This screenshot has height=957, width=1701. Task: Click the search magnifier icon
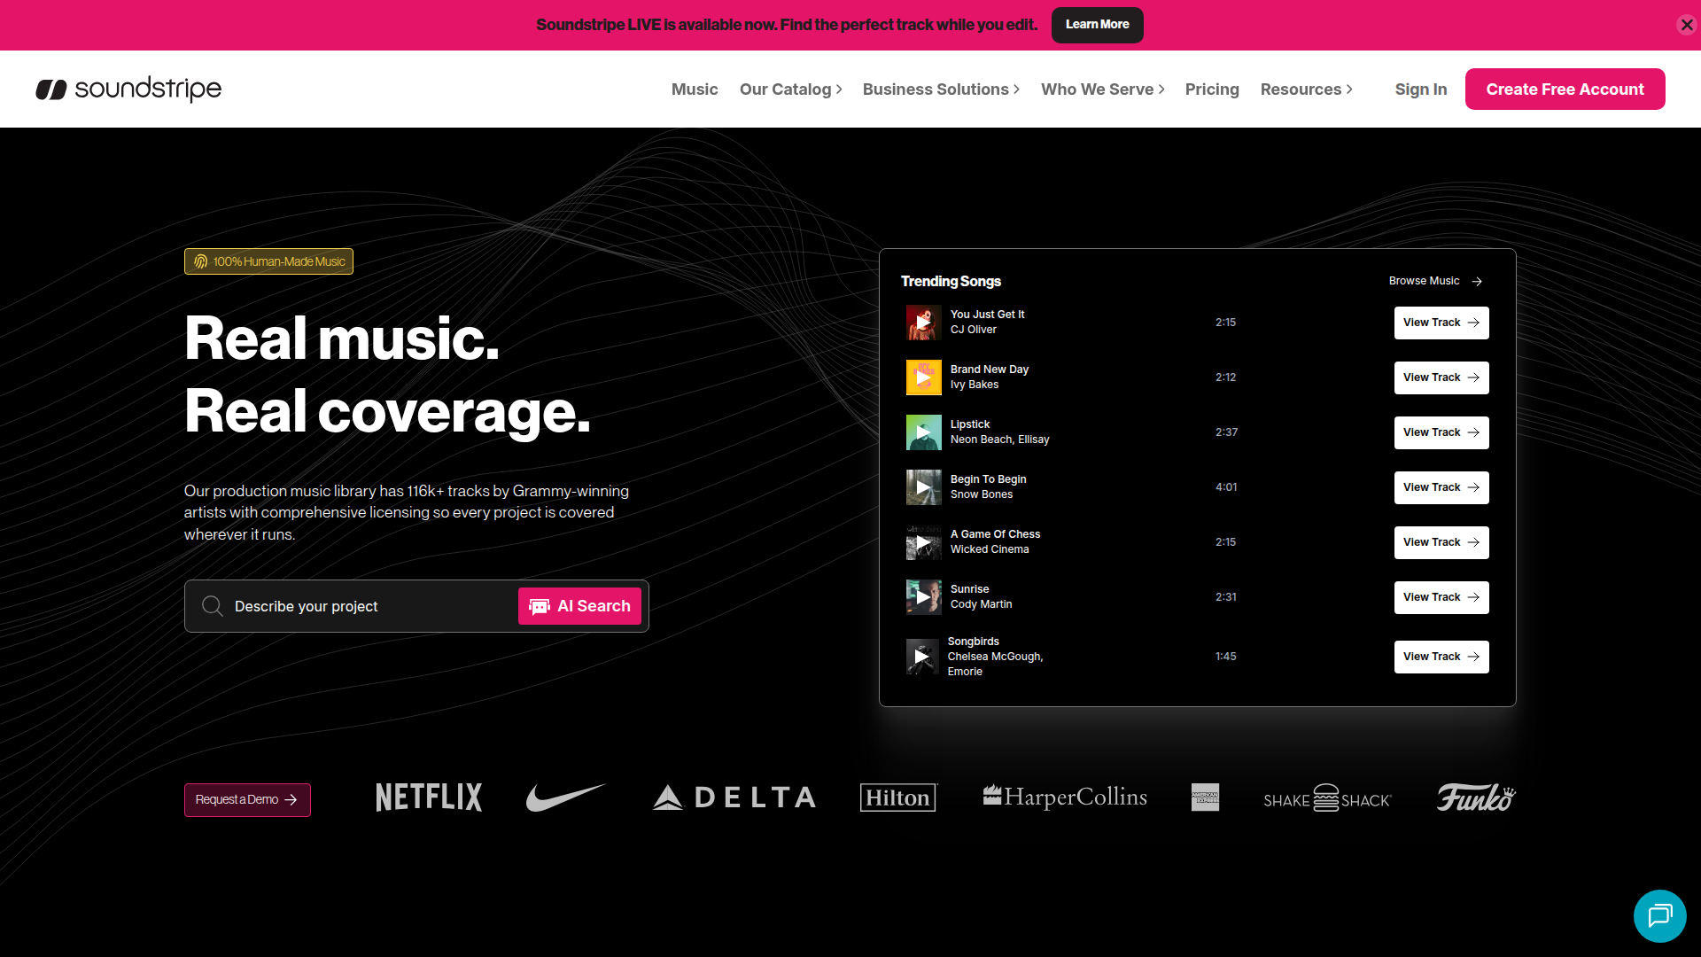pyautogui.click(x=212, y=606)
